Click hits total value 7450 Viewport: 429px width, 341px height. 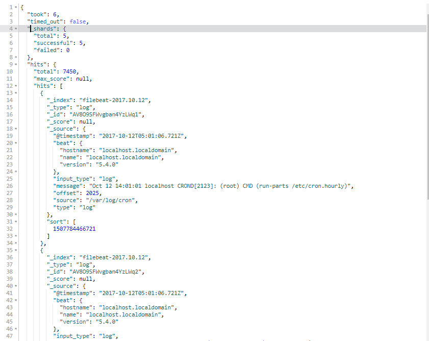[x=69, y=71]
